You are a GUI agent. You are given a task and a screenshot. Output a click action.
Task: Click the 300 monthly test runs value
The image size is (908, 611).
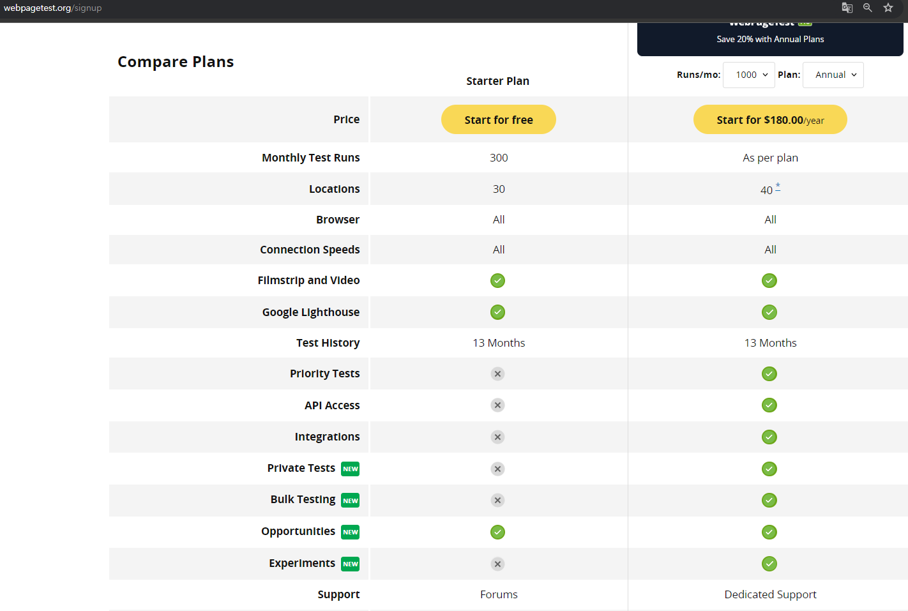coord(499,158)
